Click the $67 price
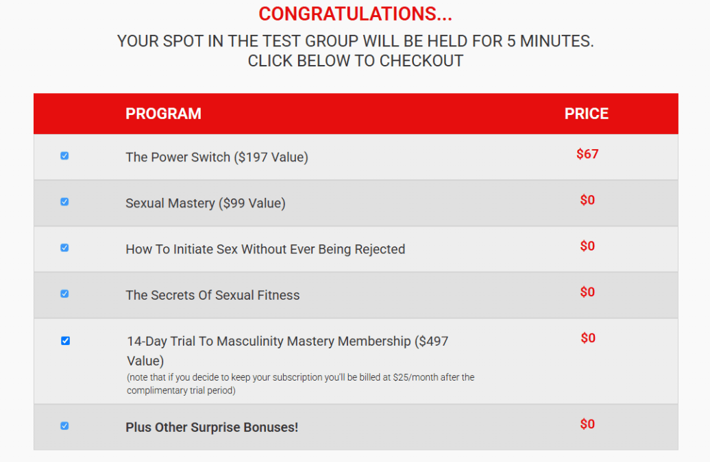The image size is (710, 462). [x=587, y=154]
